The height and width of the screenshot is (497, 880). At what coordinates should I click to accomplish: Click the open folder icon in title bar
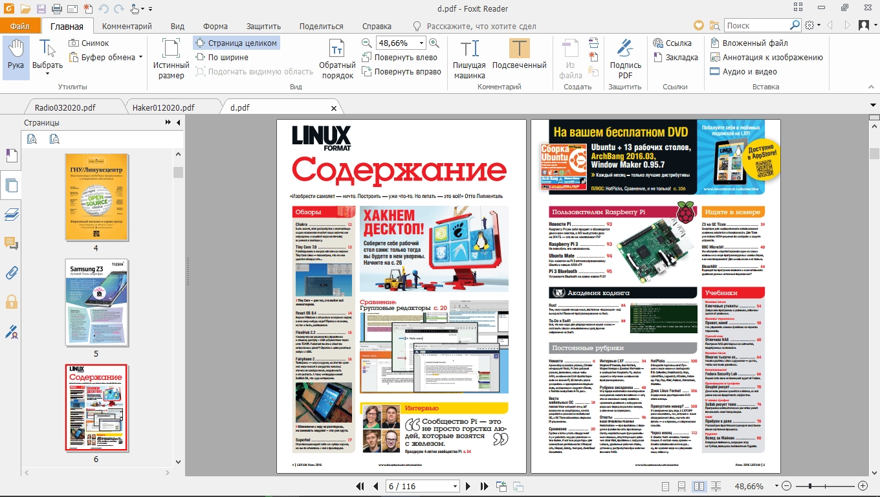(x=25, y=9)
